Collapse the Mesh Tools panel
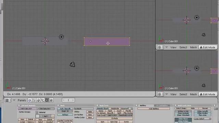The image size is (219, 123). point(97,106)
